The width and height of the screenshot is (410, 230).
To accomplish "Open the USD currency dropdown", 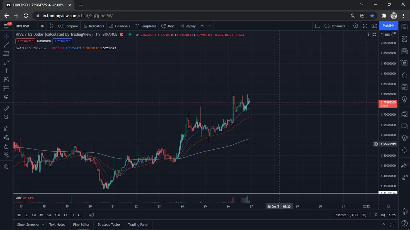I will [388, 34].
